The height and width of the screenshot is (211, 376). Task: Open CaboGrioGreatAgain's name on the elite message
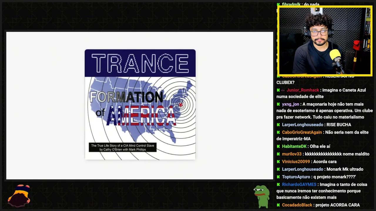click(302, 132)
